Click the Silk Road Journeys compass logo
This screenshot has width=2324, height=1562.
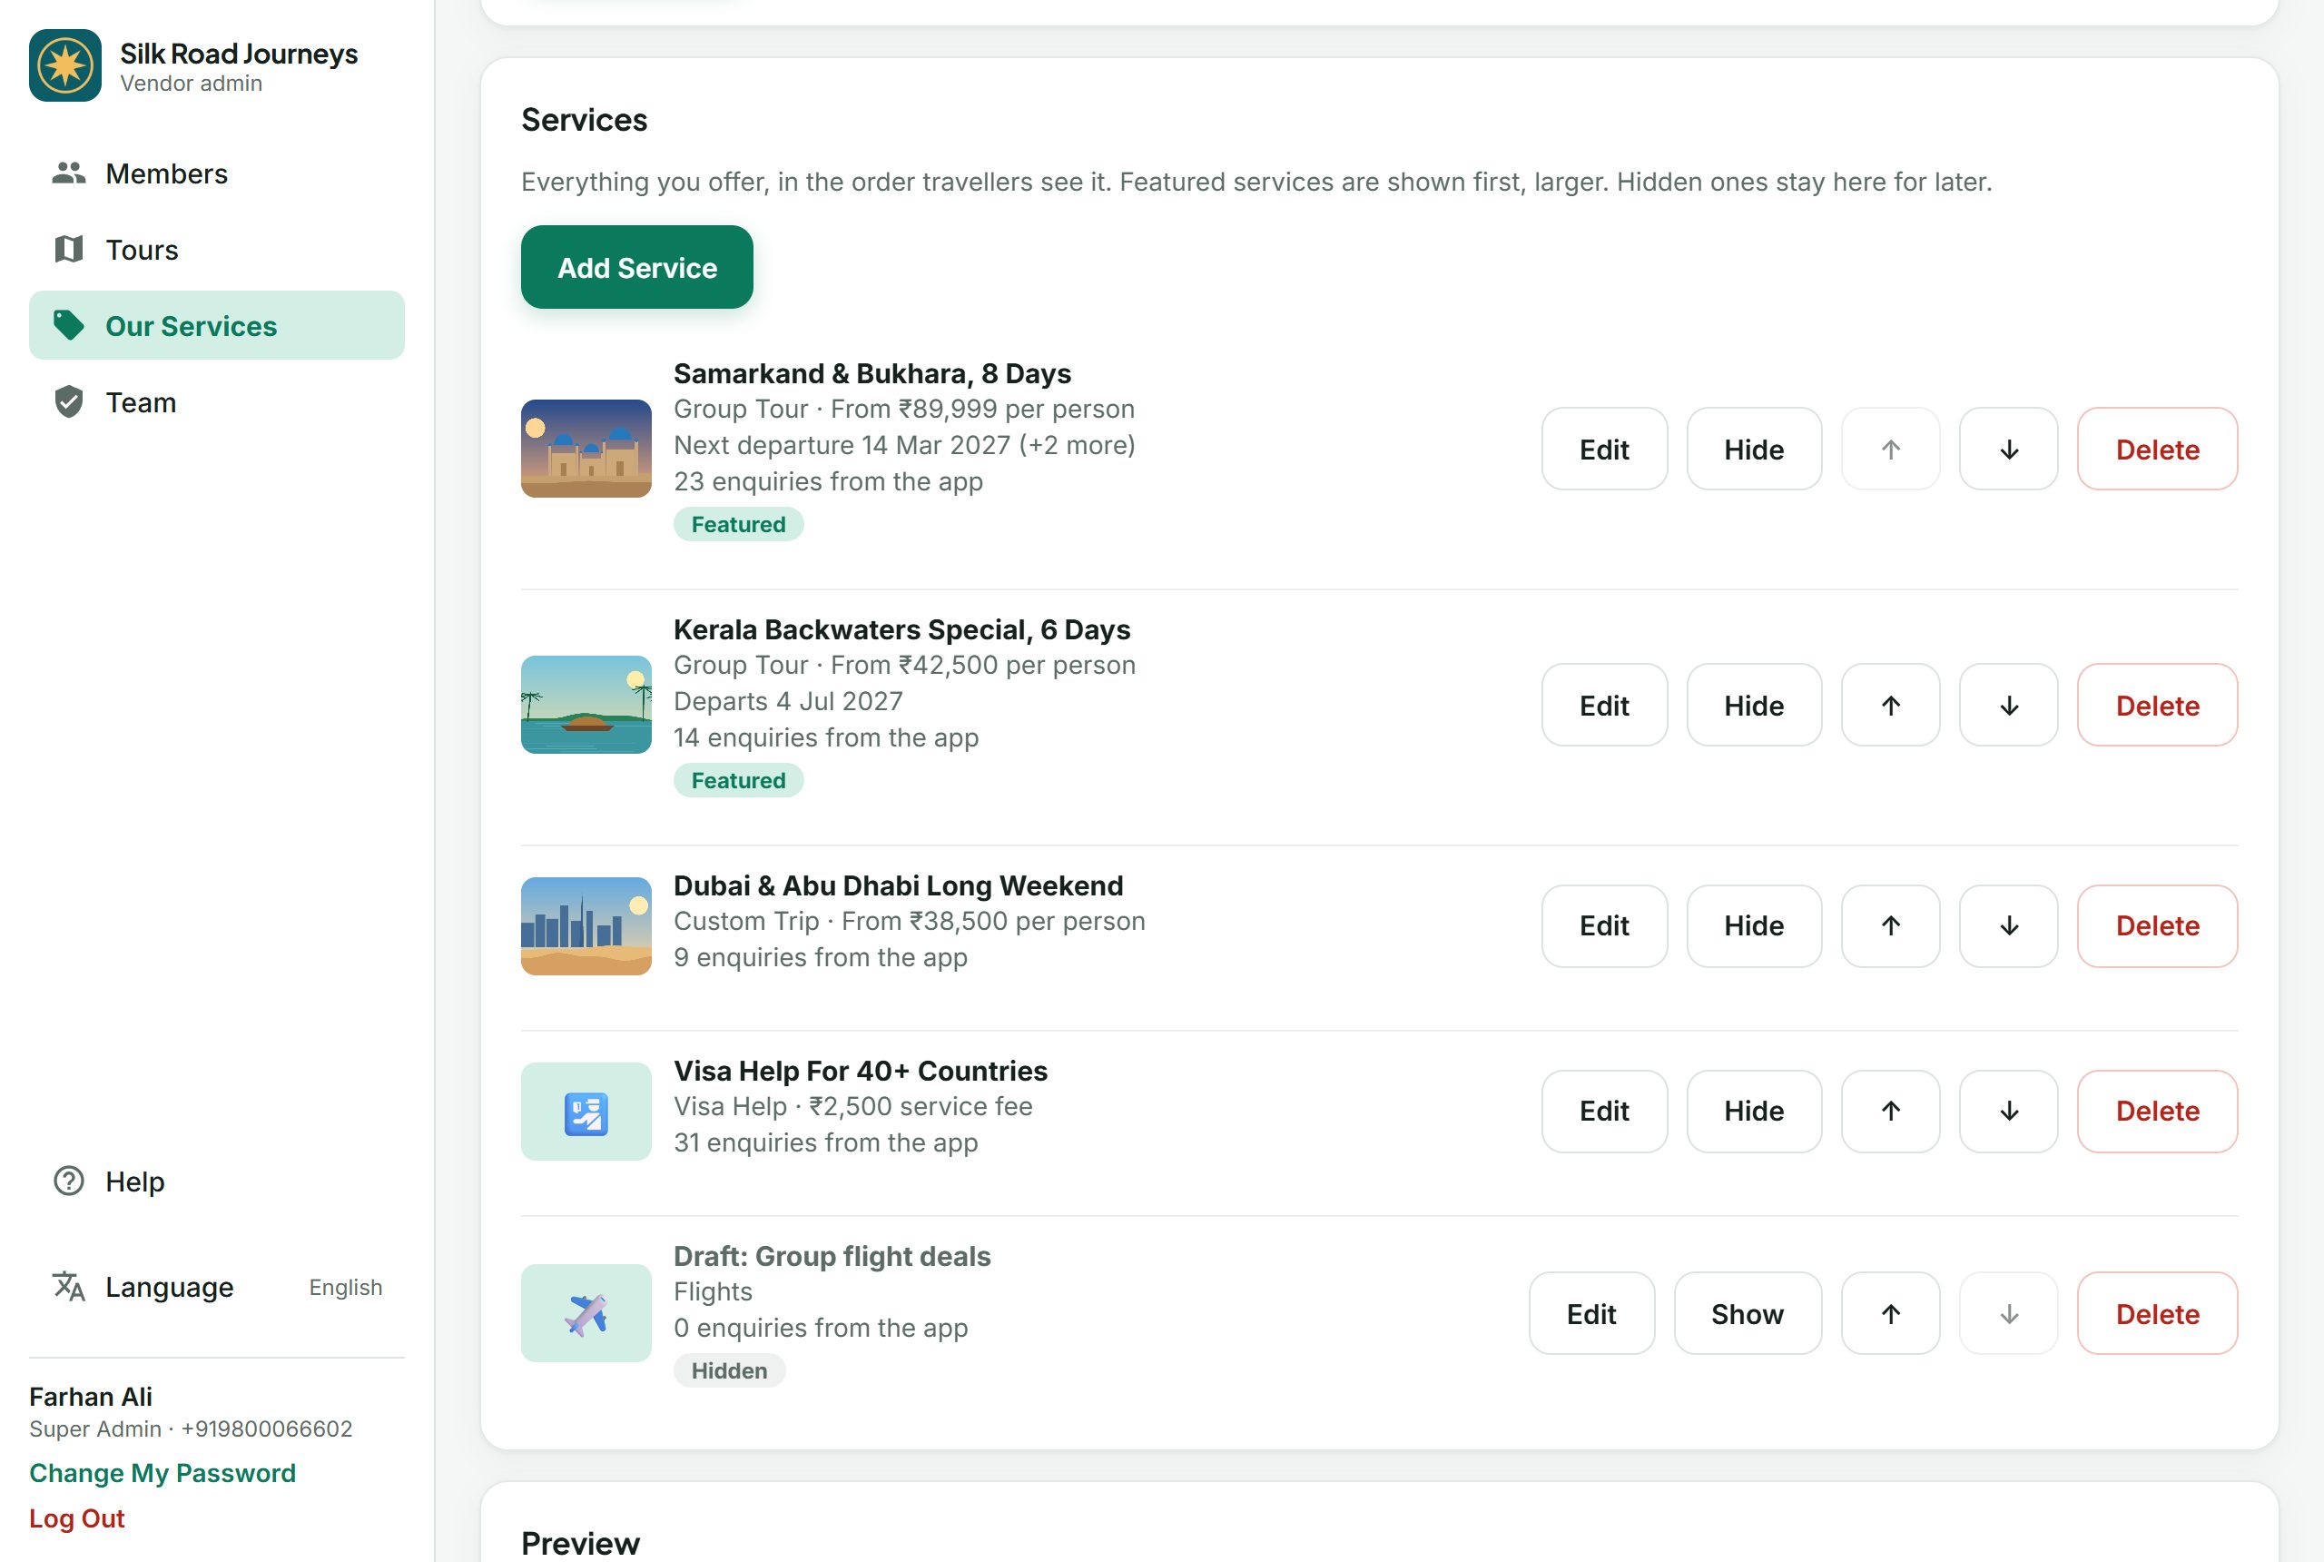[64, 65]
